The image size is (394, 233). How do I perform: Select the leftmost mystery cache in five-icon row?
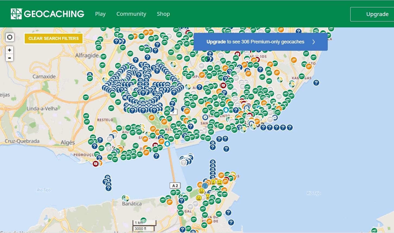[x=263, y=127]
